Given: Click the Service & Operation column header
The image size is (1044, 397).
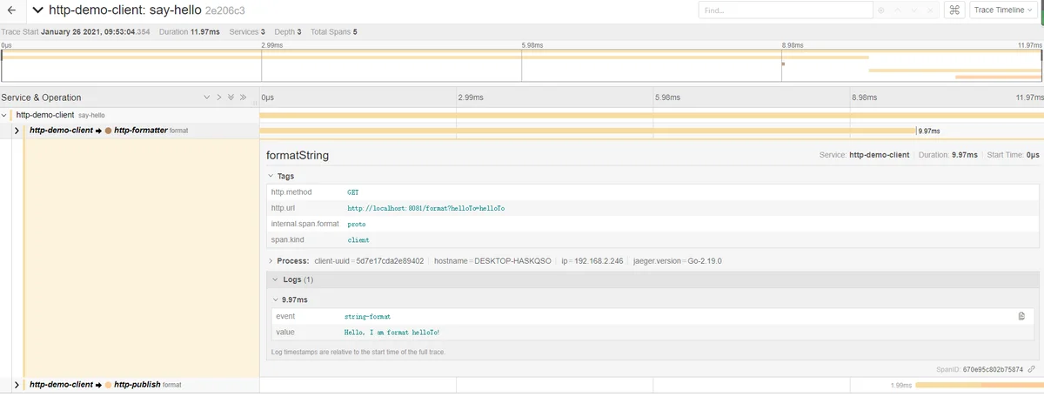Looking at the screenshot, I should click(x=41, y=98).
